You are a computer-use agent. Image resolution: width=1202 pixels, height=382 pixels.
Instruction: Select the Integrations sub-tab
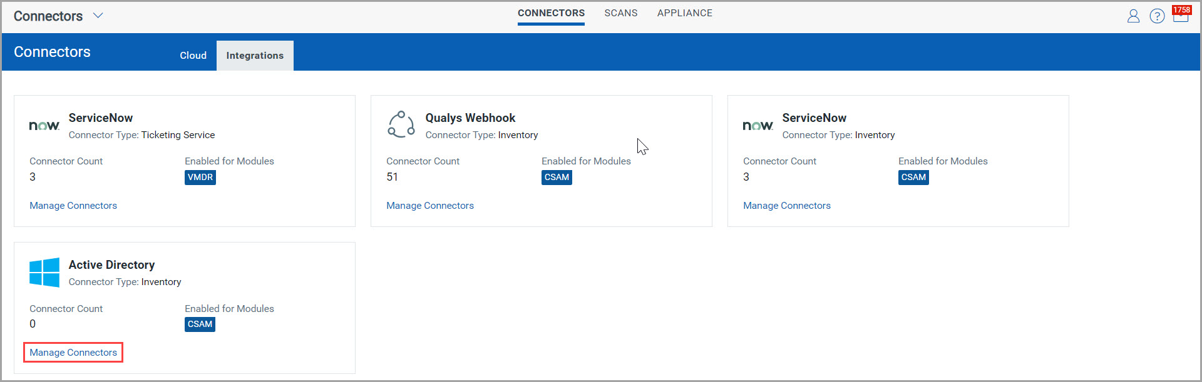pyautogui.click(x=255, y=56)
